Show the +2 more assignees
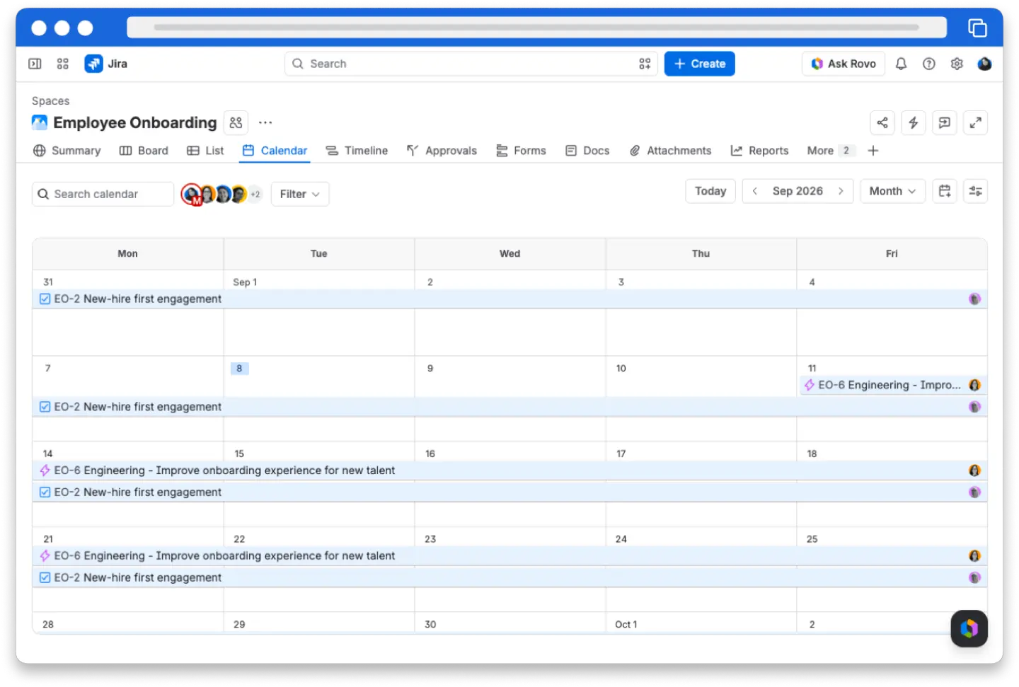Screen dimensions: 1019x687 pyautogui.click(x=255, y=194)
